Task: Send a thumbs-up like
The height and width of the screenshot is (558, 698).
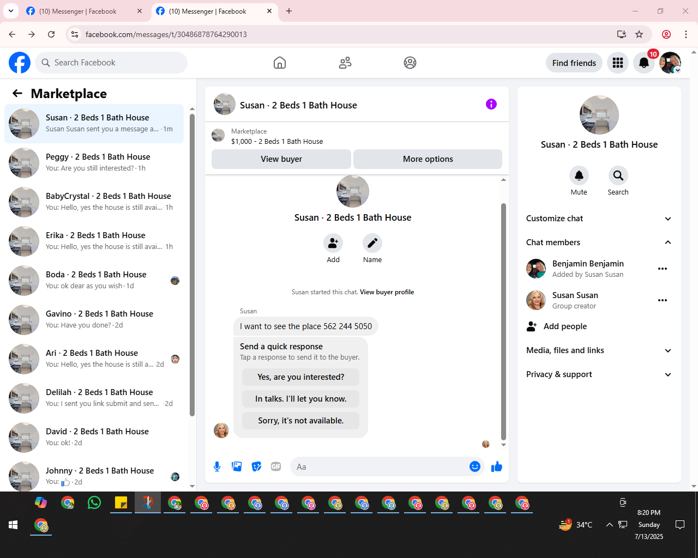Action: (x=497, y=466)
